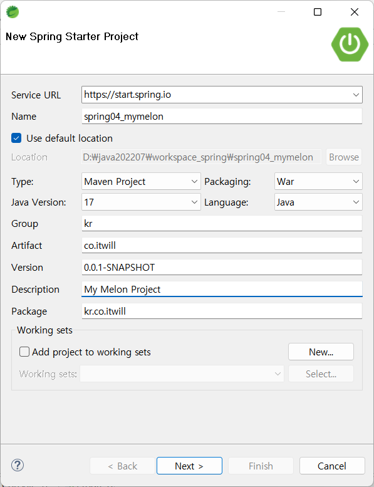Click the Group field containing kr
Screen dimensions: 374x487
(x=222, y=224)
